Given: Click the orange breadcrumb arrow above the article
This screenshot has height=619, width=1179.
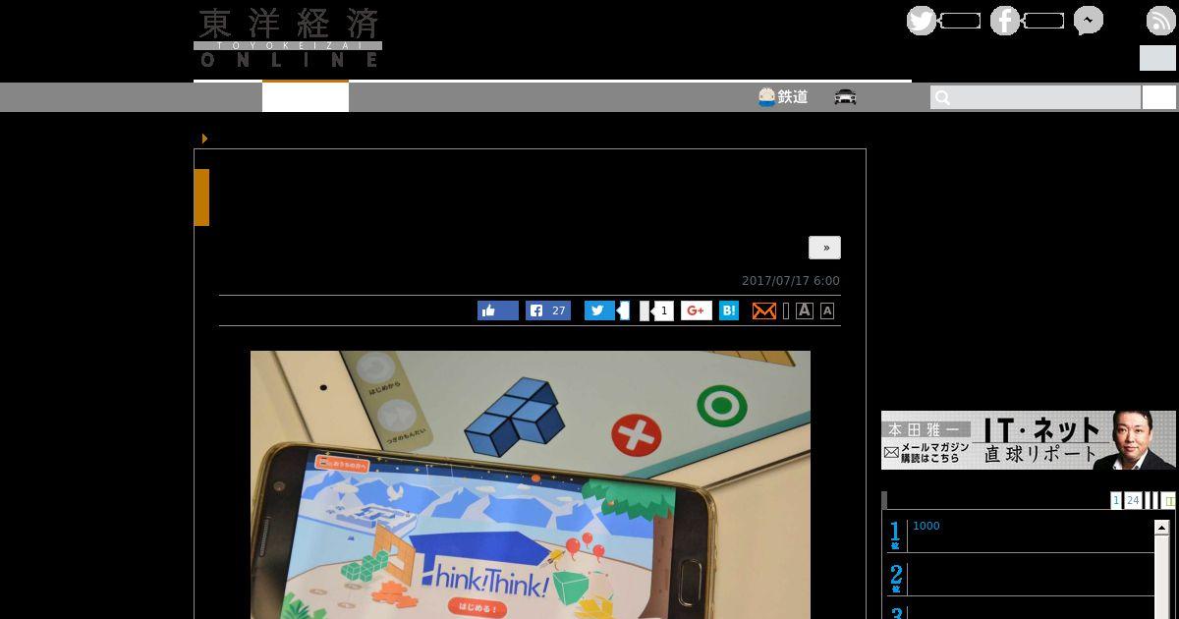Looking at the screenshot, I should [x=204, y=139].
